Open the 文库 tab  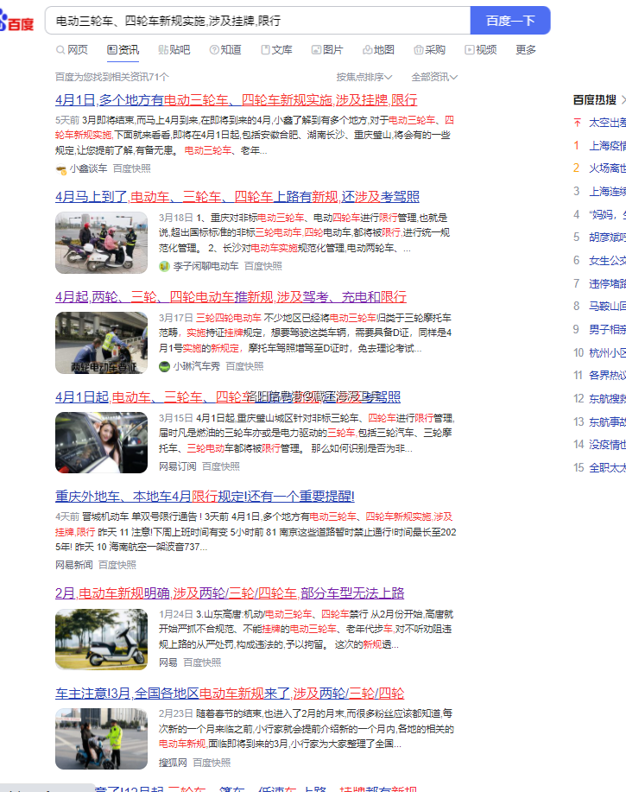tap(276, 49)
